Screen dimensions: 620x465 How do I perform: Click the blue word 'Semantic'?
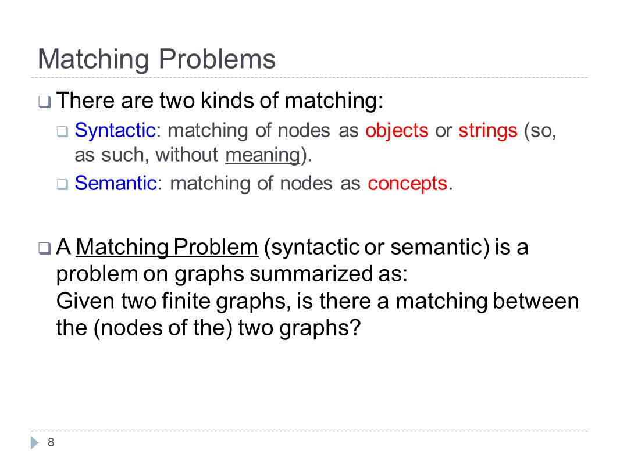[116, 183]
